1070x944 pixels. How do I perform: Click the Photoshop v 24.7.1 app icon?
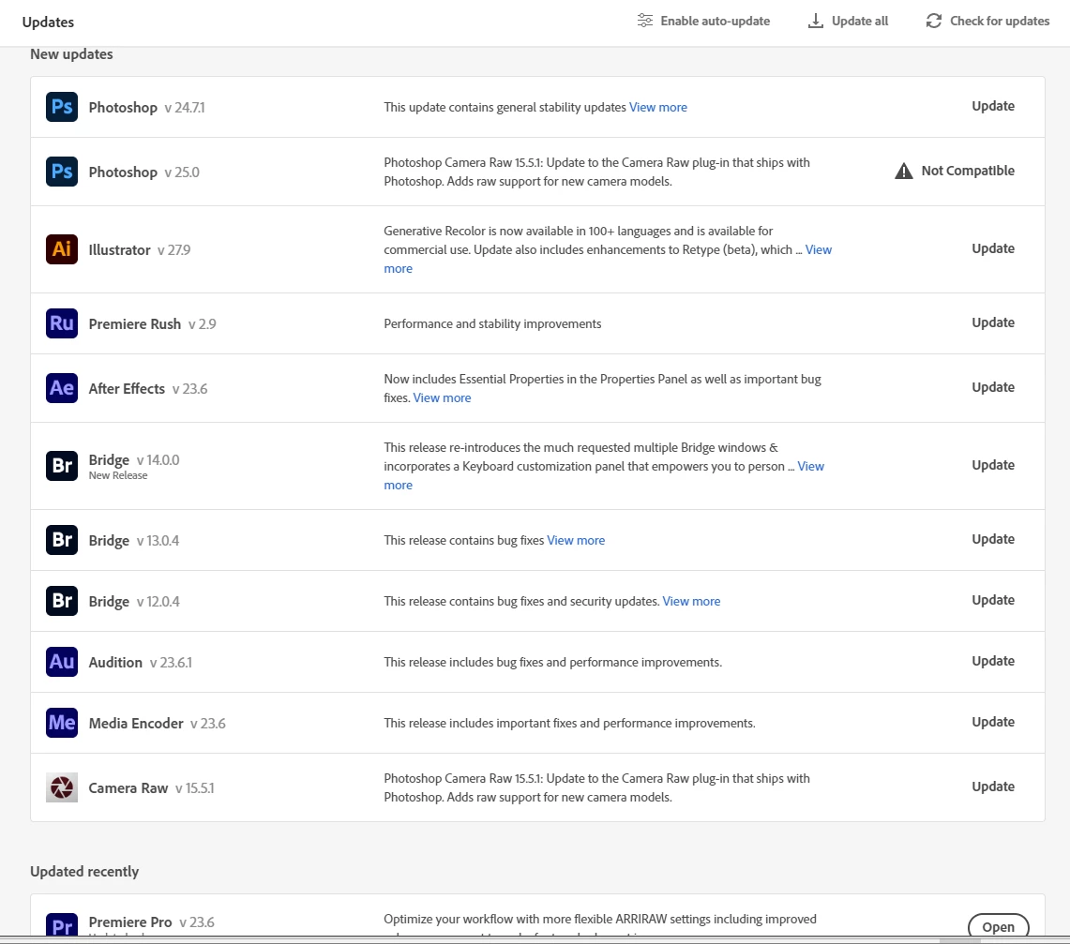61,107
